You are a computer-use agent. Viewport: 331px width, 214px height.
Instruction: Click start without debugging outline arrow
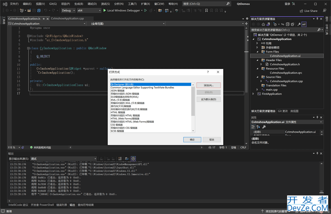click(146, 10)
